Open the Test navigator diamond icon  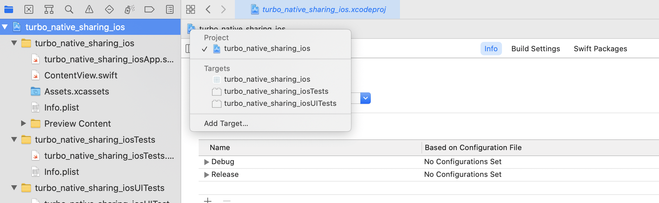coord(109,9)
